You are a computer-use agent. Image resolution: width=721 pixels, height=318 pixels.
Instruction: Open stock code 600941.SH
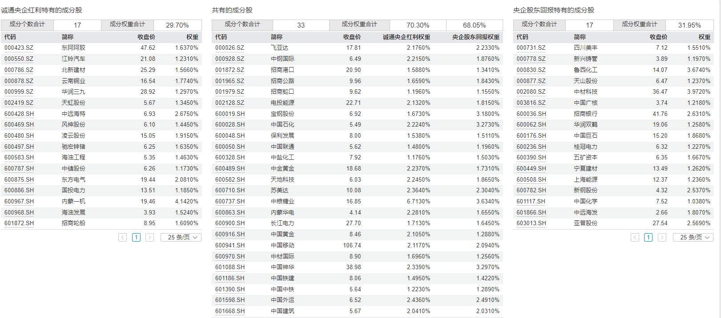coord(230,245)
